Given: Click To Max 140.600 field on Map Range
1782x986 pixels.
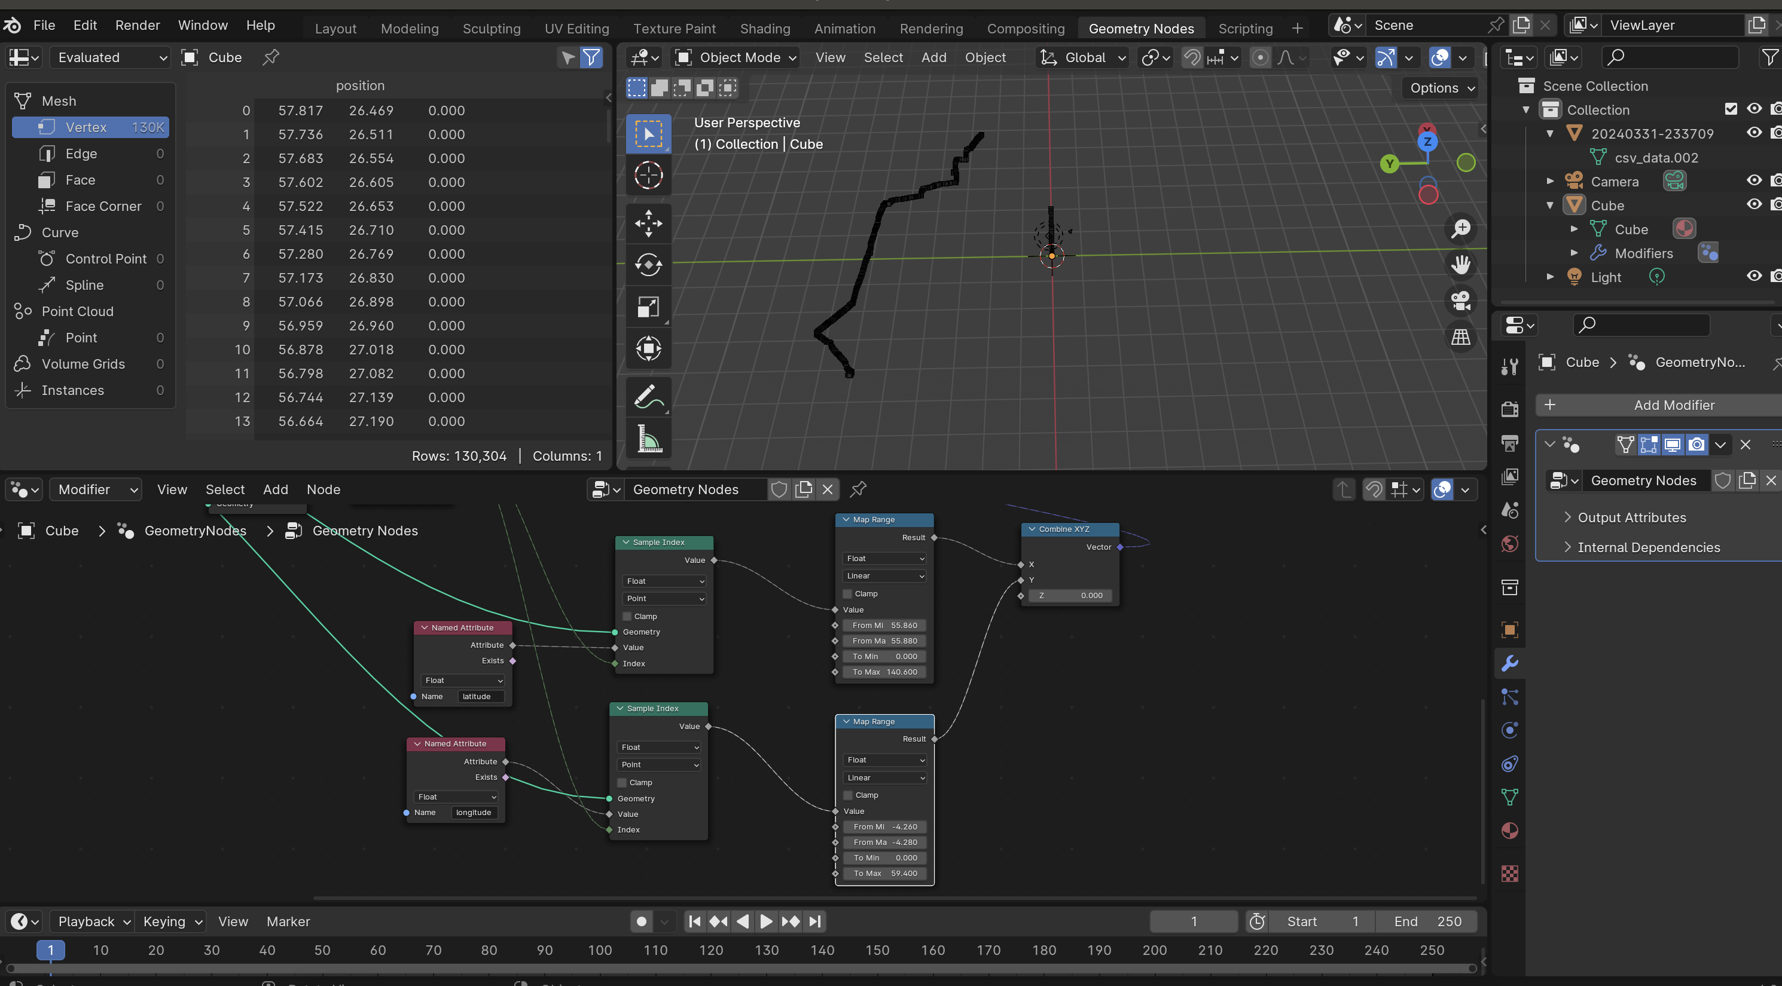Looking at the screenshot, I should tap(884, 672).
